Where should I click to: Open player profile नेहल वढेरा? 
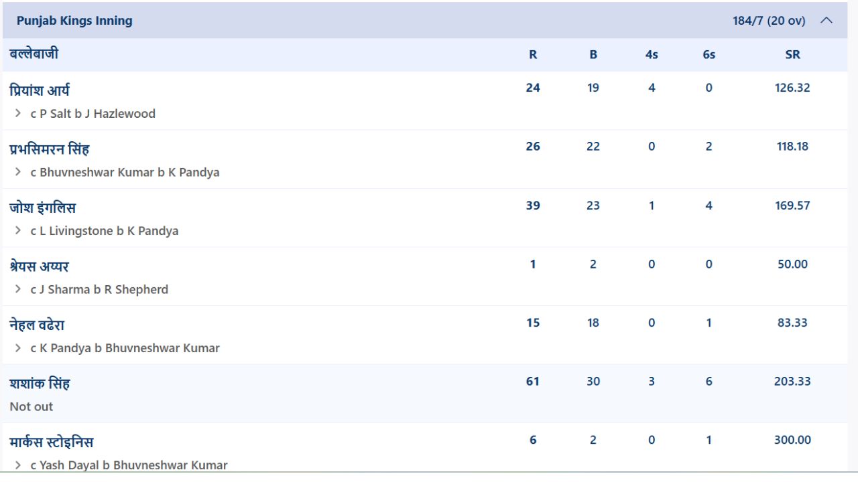(37, 325)
